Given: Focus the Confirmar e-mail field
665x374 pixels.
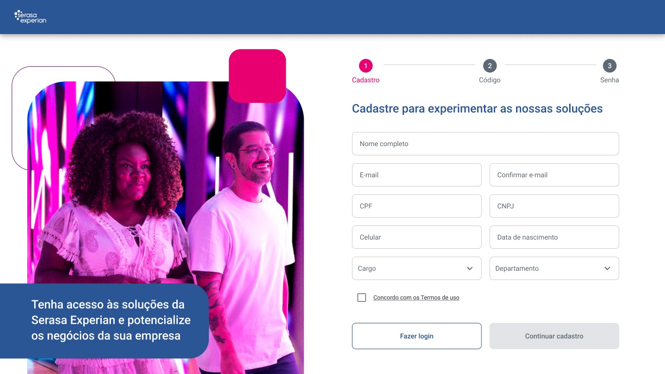Looking at the screenshot, I should tap(554, 175).
